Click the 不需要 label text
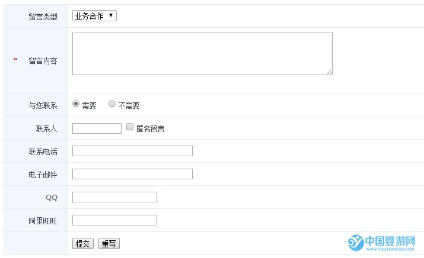 (129, 105)
